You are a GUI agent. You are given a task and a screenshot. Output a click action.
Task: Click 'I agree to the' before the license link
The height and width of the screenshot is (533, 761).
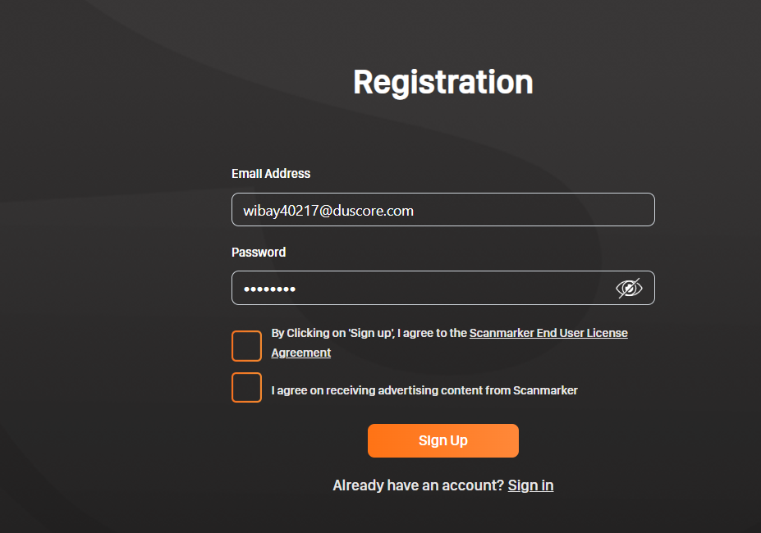coord(432,333)
